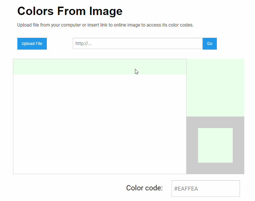Focus the http:// image link field
This screenshot has height=201, width=255.
(x=138, y=44)
